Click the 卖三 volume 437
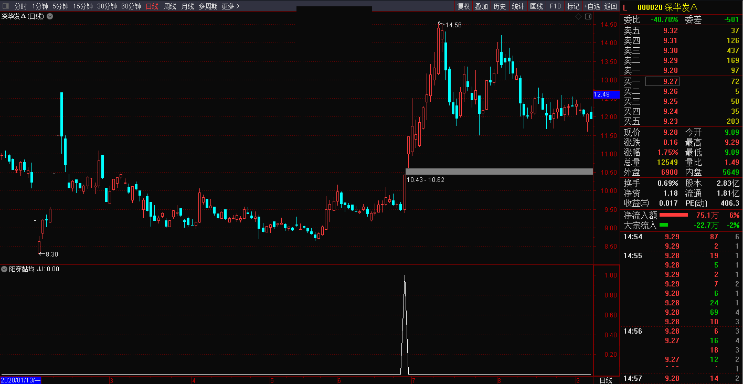This screenshot has width=743, height=384. pos(733,50)
